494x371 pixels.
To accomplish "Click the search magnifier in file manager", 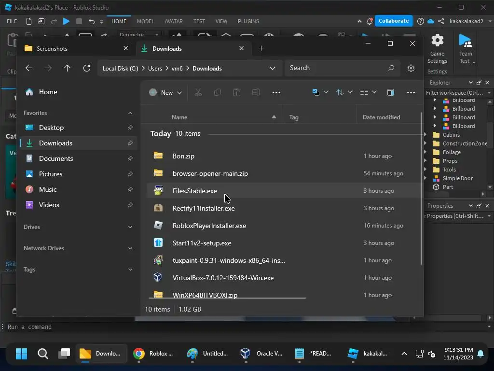I will pyautogui.click(x=391, y=68).
